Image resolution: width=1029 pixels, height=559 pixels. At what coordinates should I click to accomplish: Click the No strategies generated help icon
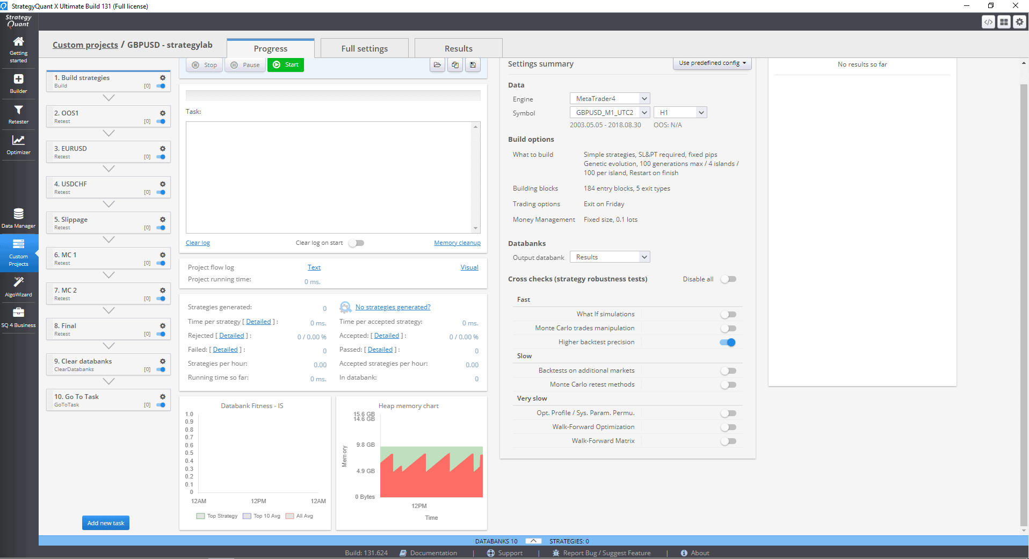pyautogui.click(x=345, y=307)
